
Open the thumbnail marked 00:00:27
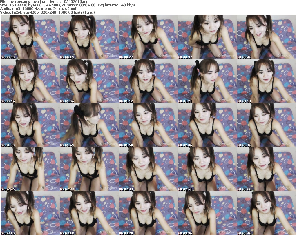pyautogui.click(x=148, y=37)
